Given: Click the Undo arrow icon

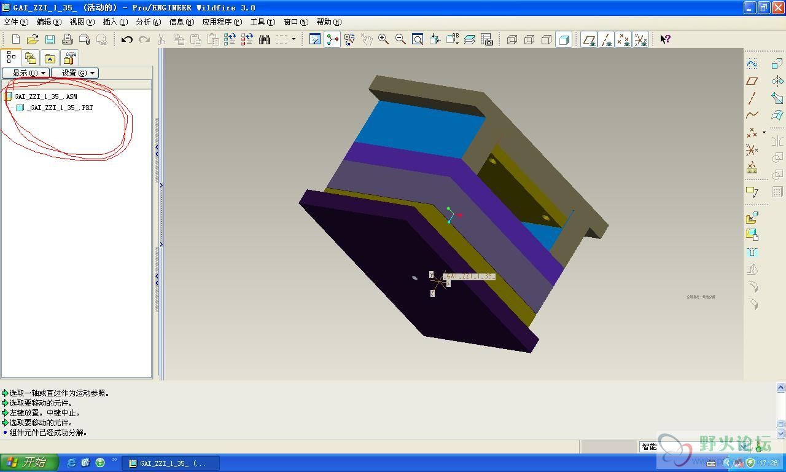Looking at the screenshot, I should [x=126, y=39].
